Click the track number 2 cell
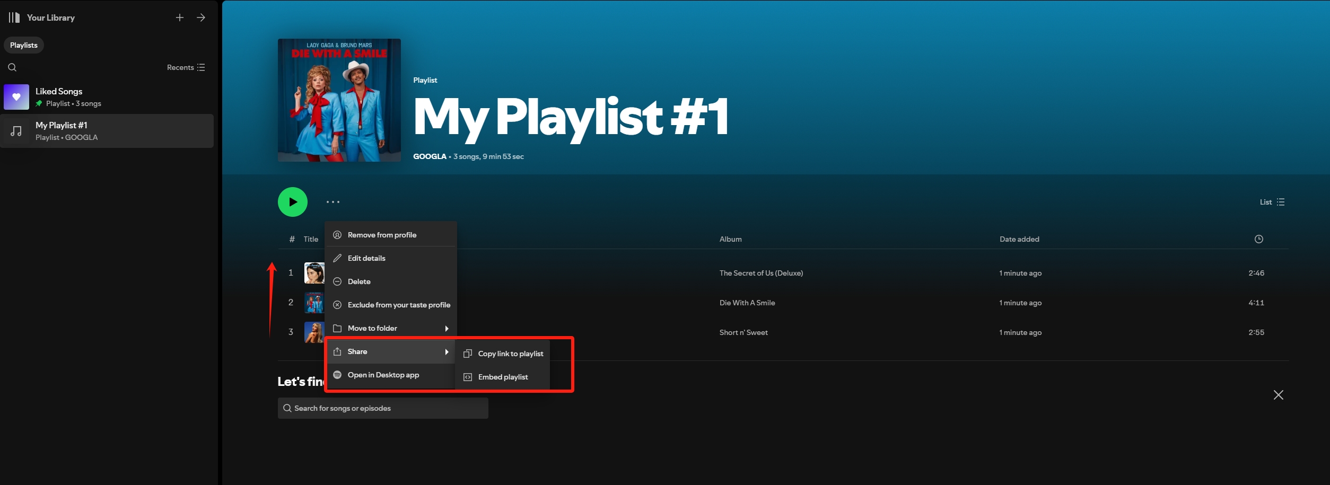Image resolution: width=1330 pixels, height=485 pixels. coord(291,303)
